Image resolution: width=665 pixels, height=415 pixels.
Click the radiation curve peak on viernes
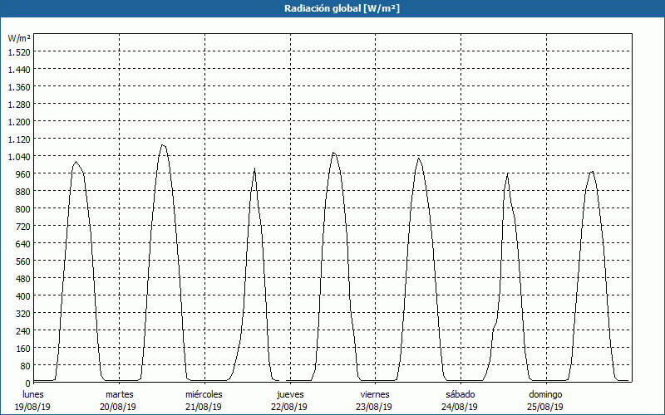pos(419,159)
